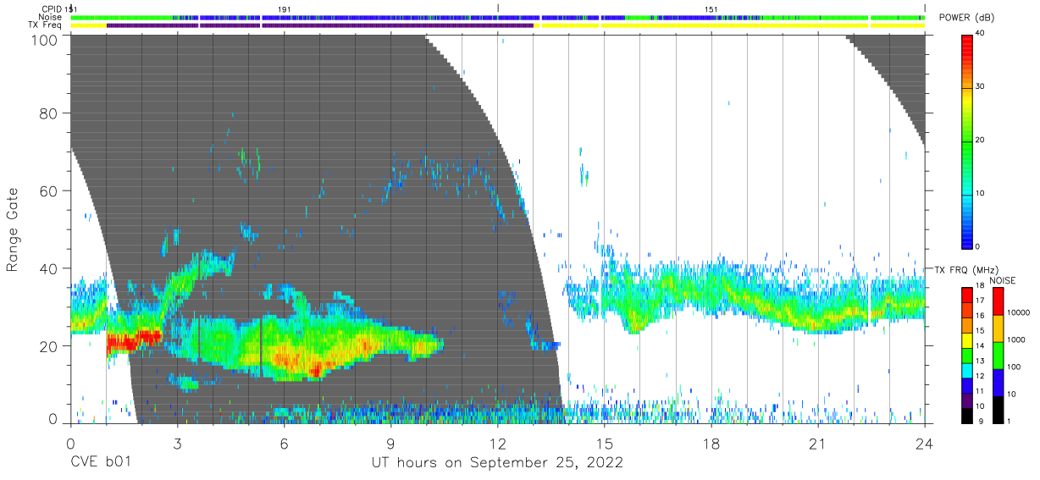The width and height of the screenshot is (1040, 480).
Task: Click the x-axis tick label '3'
Action: 177,444
